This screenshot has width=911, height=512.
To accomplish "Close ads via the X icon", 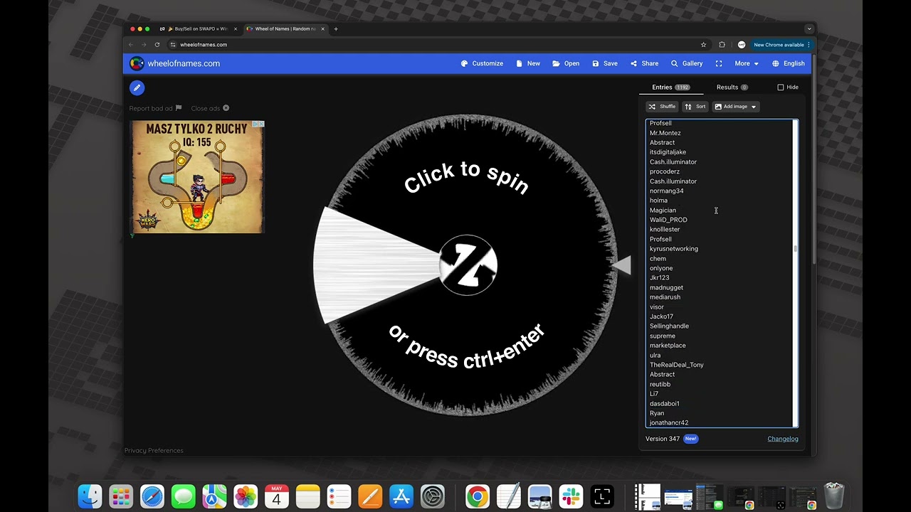I will 226,108.
